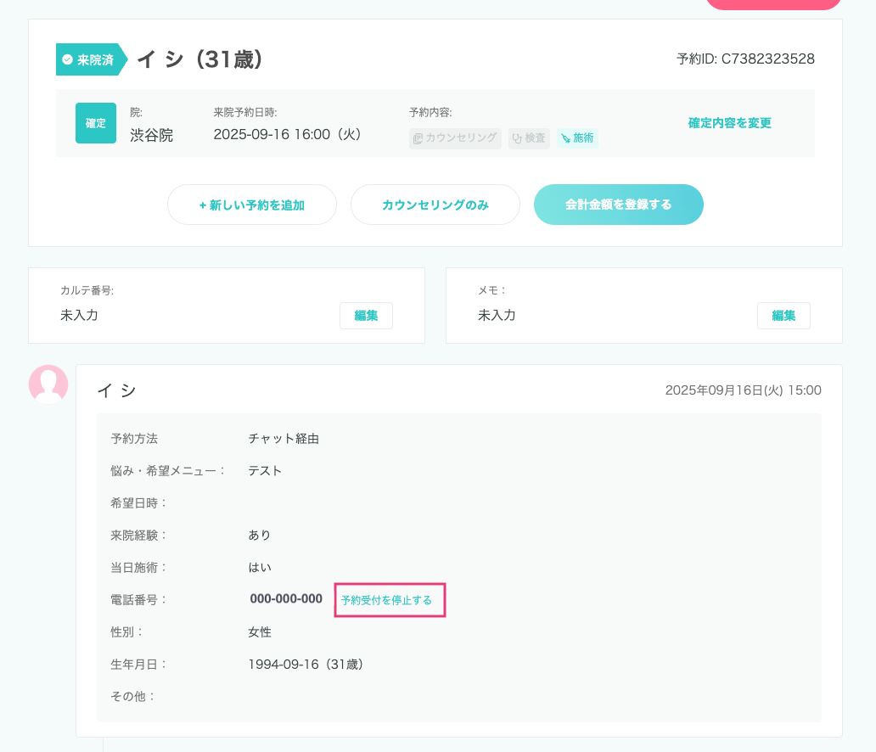The height and width of the screenshot is (752, 876).
Task: Click the pink button at top right
Action: click(x=774, y=3)
